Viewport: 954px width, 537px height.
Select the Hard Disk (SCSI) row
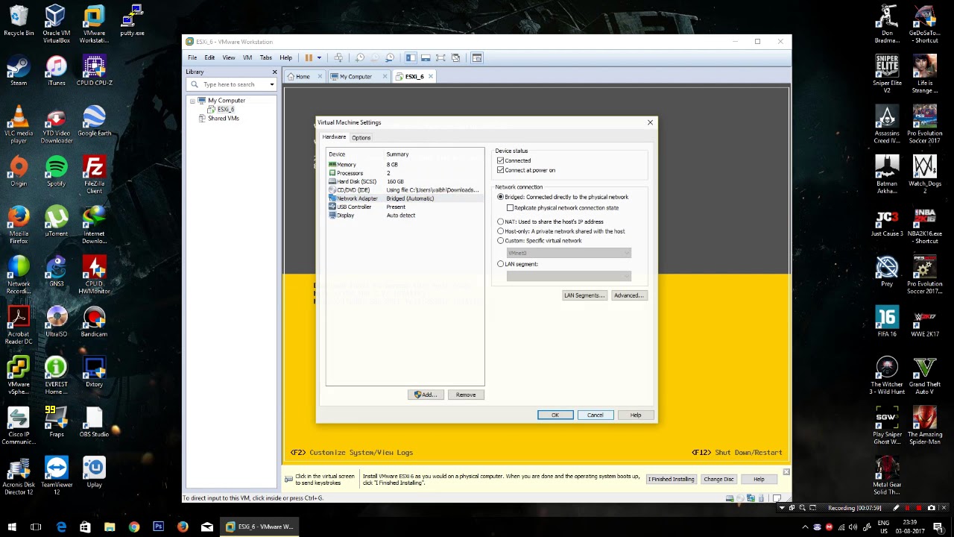(x=405, y=181)
